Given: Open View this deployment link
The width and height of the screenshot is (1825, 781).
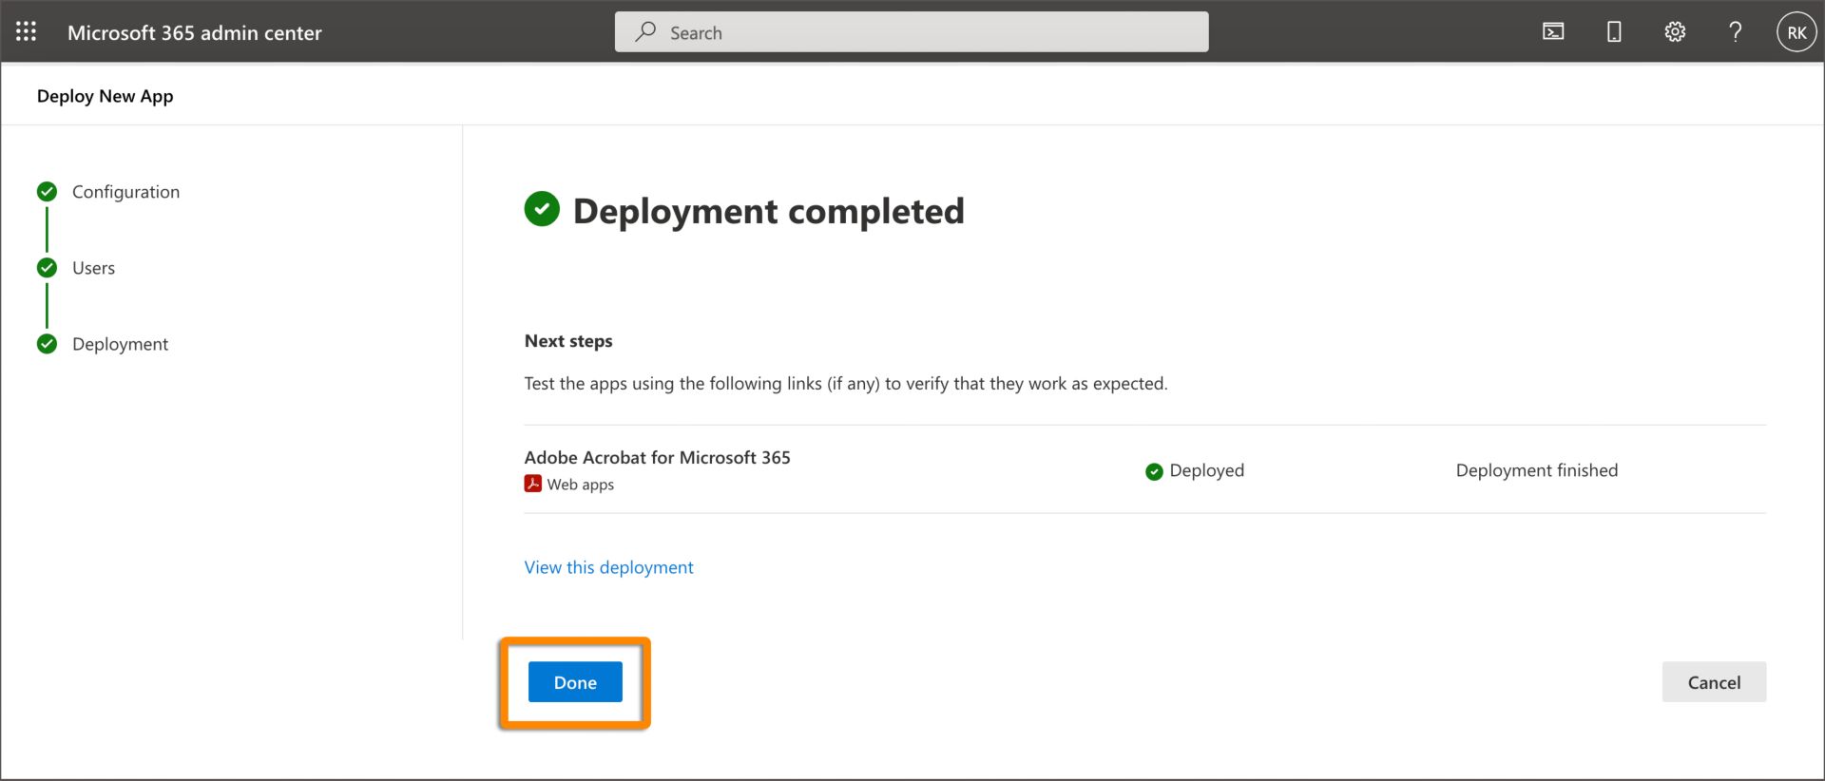Looking at the screenshot, I should (x=608, y=567).
